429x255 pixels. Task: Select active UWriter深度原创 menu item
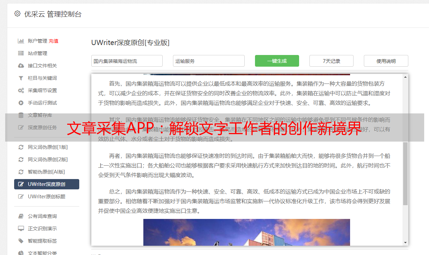[x=47, y=184]
